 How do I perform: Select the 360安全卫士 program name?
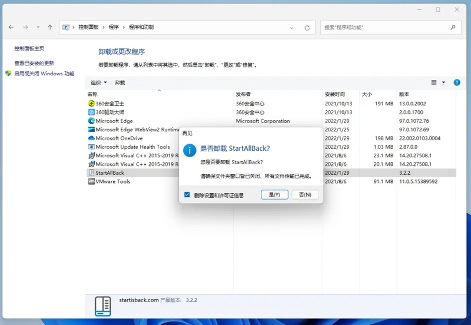click(110, 104)
